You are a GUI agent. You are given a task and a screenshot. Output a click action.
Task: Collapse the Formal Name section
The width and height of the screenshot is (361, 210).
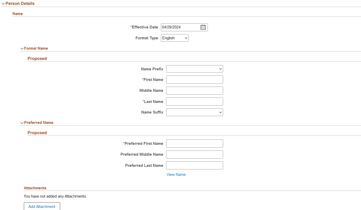pyautogui.click(x=22, y=48)
